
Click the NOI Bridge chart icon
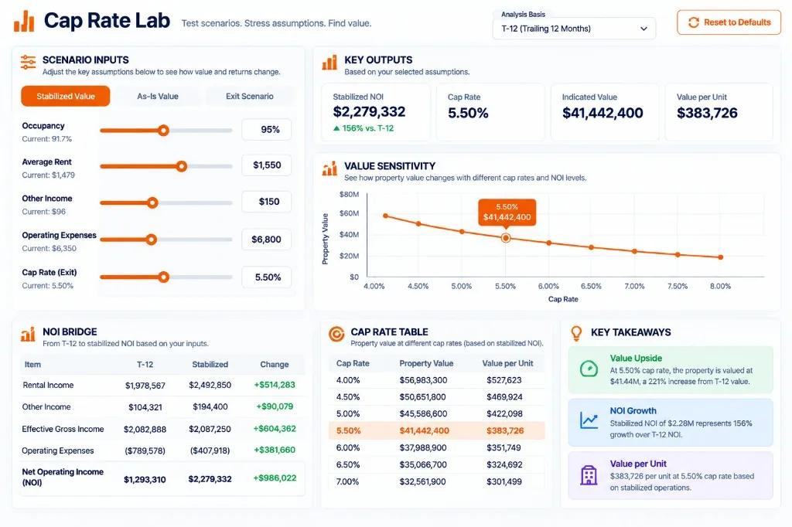[28, 334]
